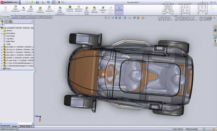Open the Motion Study 1 tab
The width and height of the screenshot is (217, 131).
coord(26,126)
